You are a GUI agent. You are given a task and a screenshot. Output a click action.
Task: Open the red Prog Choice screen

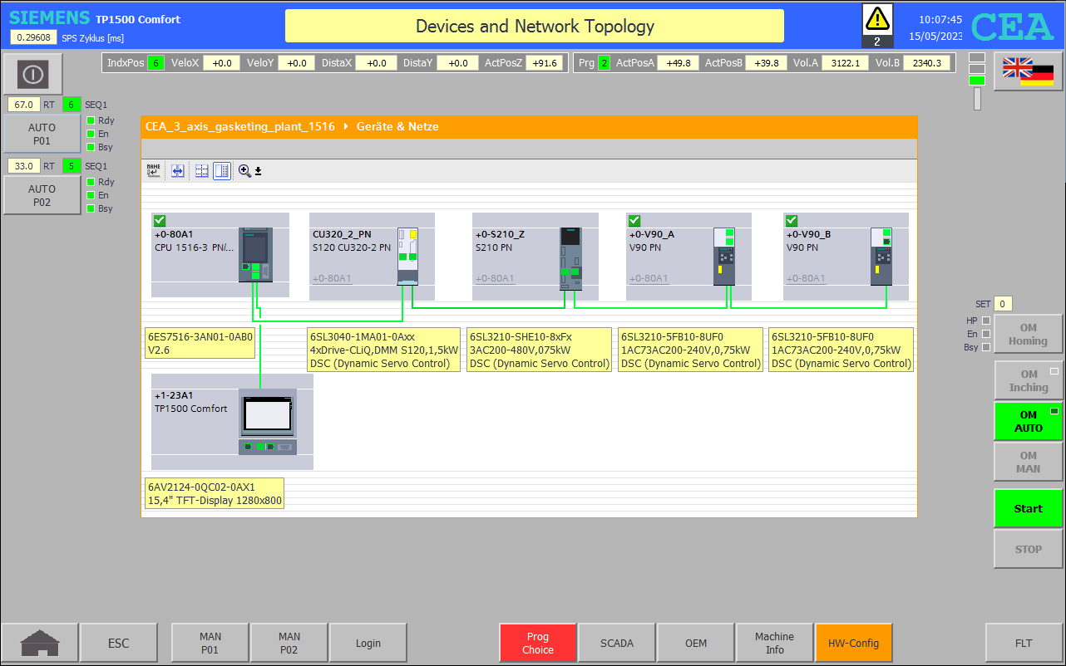coord(538,643)
